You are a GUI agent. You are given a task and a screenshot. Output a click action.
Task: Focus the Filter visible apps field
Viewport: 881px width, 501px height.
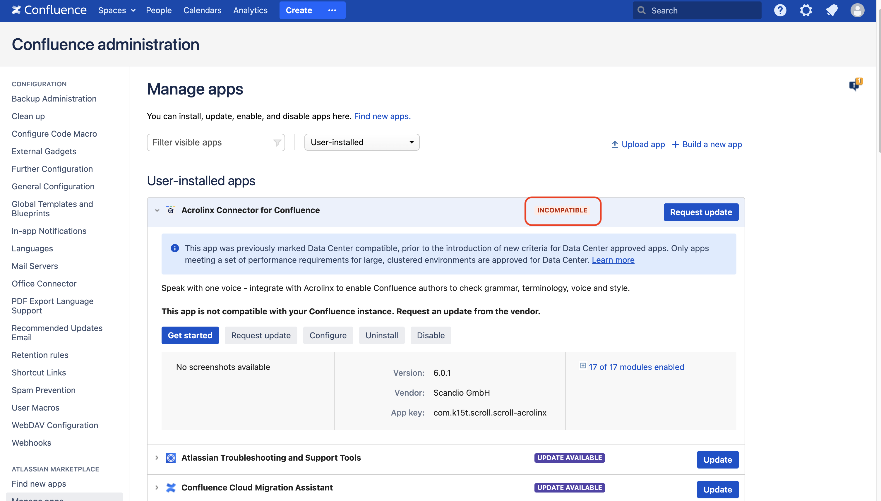[216, 143]
